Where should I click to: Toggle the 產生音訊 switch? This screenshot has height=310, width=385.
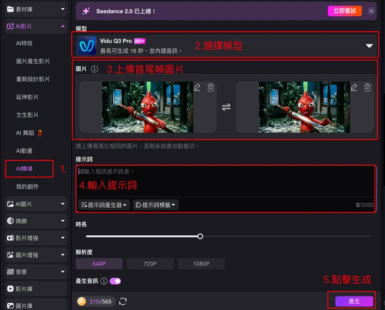115,281
